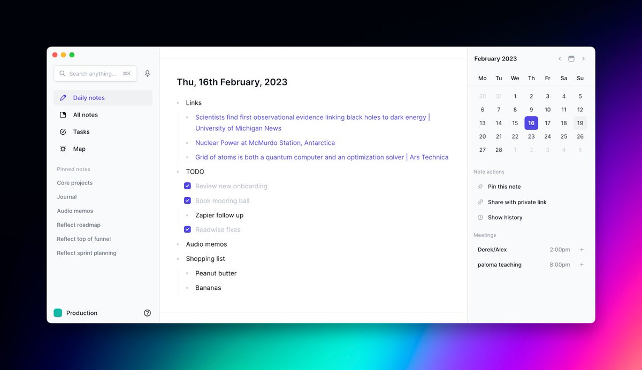Click the Bananas item
642x370 pixels.
pyautogui.click(x=208, y=288)
